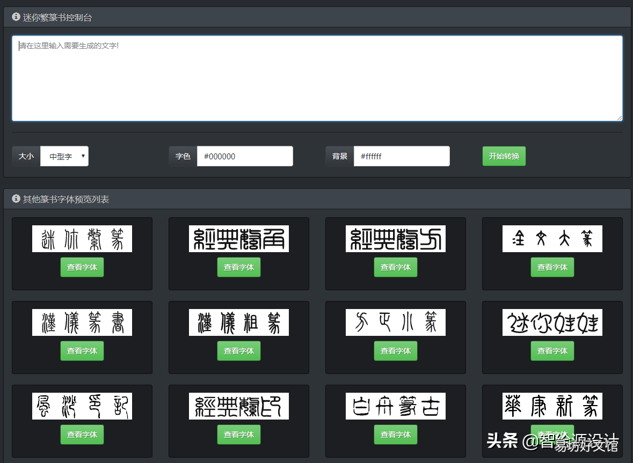Select the 經典繁印 font preview image

239,406
